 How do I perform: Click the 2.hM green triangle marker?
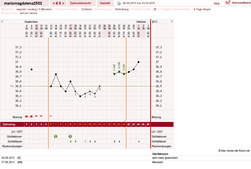point(119,72)
